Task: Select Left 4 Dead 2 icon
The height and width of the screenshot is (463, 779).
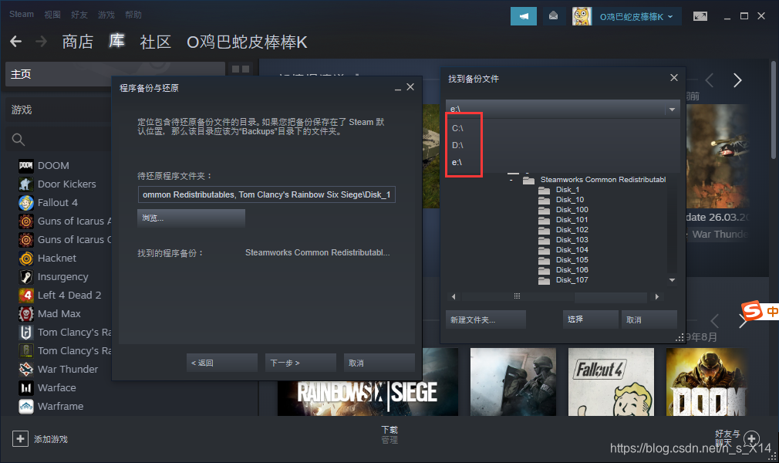Action: [x=25, y=295]
